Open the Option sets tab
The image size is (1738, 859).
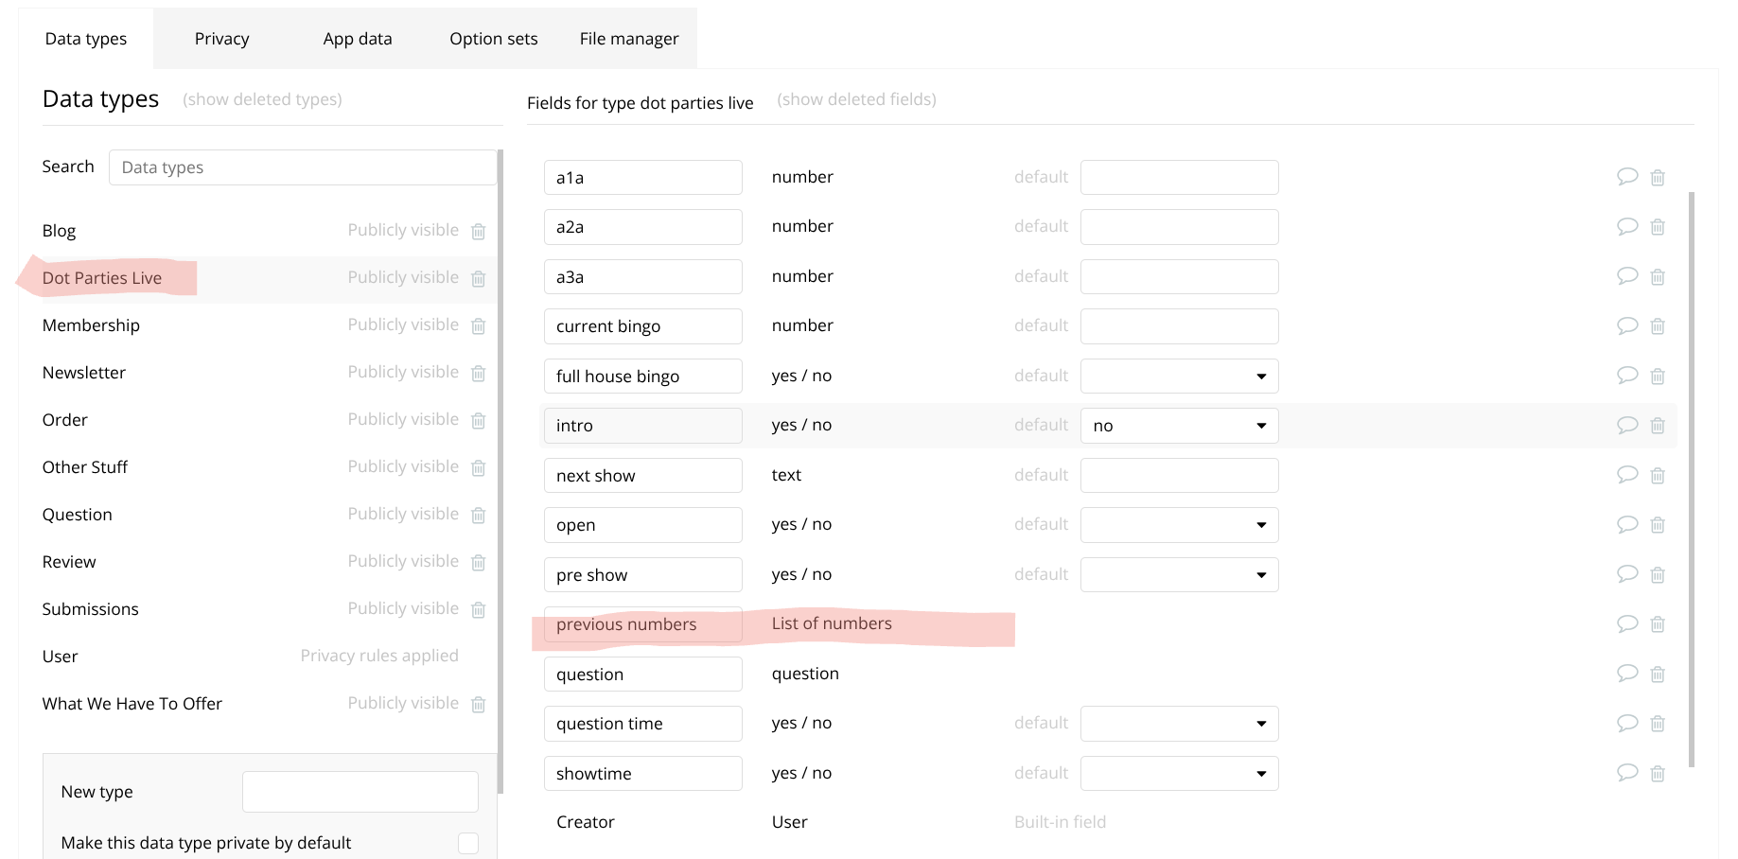pyautogui.click(x=493, y=39)
